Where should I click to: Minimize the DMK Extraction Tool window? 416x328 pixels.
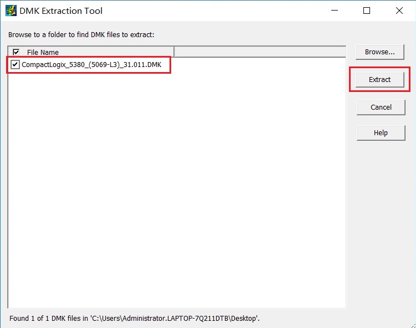[x=335, y=11]
